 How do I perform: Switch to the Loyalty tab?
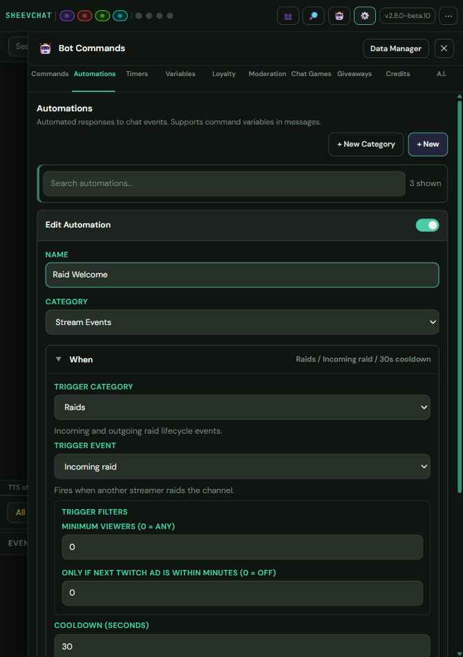click(224, 74)
